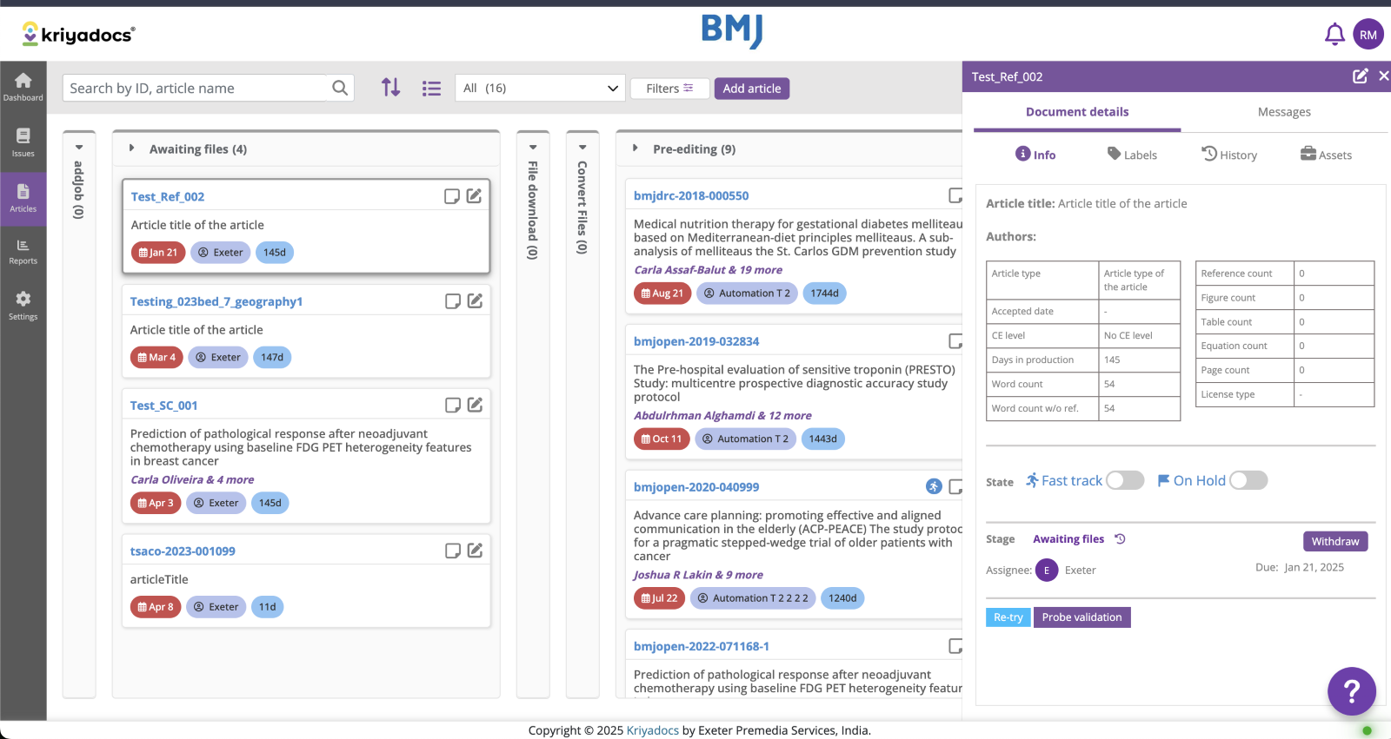Tick the checkbox on Testing_023bed_7_geography1 card
The width and height of the screenshot is (1391, 739).
453,301
